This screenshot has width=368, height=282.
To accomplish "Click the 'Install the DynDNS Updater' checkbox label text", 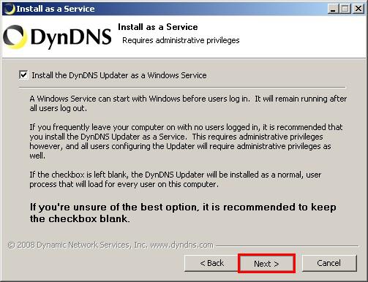I will click(119, 75).
